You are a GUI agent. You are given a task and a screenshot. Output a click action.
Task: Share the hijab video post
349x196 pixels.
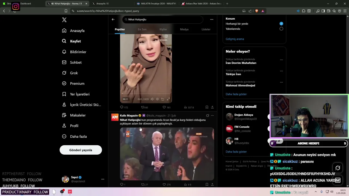212,107
